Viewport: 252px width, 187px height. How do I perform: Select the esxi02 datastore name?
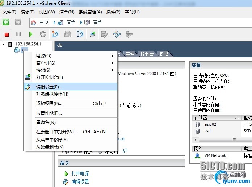click(x=210, y=125)
